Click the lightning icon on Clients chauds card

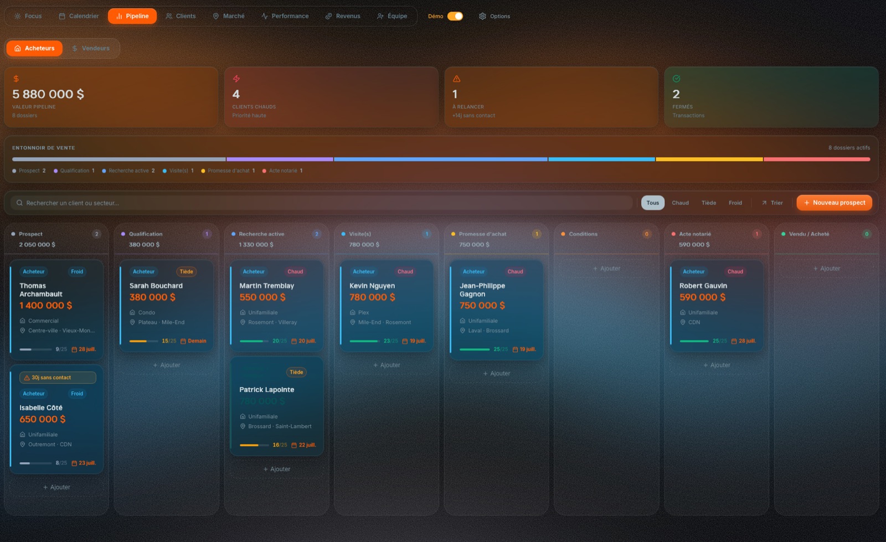(x=236, y=79)
